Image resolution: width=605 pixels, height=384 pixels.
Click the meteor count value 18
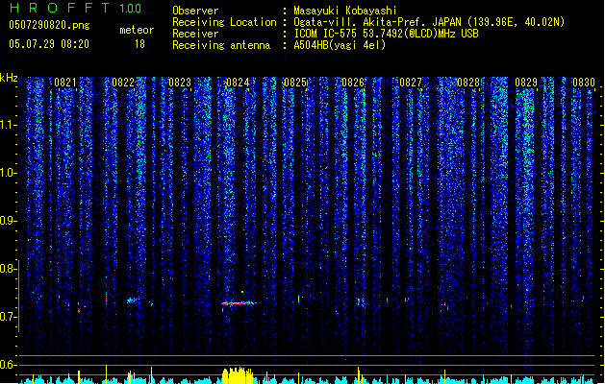coord(139,44)
